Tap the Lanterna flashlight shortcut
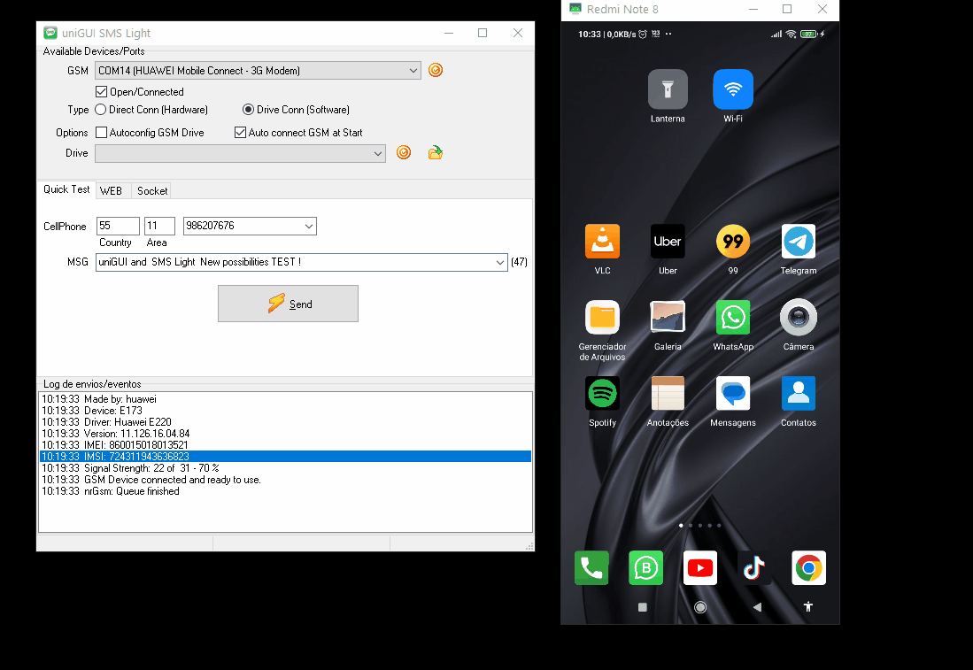Image resolution: width=973 pixels, height=670 pixels. pyautogui.click(x=668, y=89)
